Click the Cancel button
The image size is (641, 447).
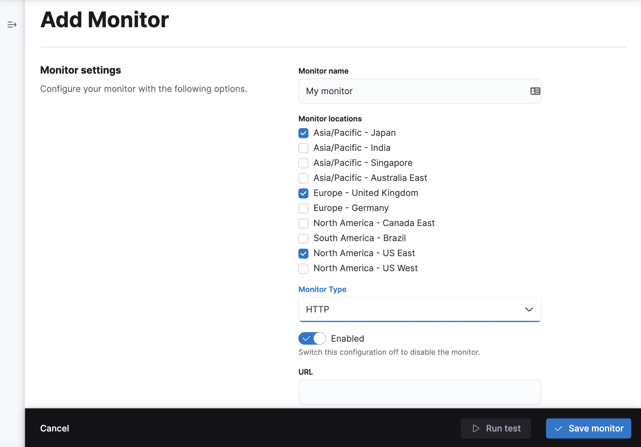(x=55, y=428)
